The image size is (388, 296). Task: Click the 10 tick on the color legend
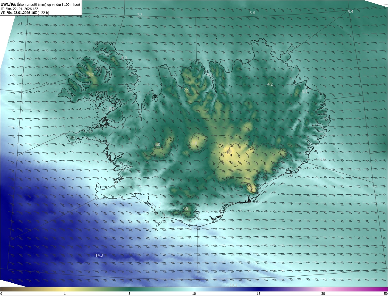point(194,294)
